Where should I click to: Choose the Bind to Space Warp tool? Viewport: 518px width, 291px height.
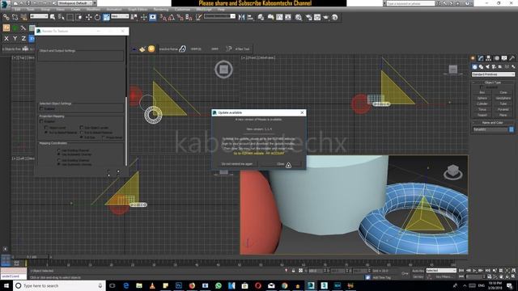(x=23, y=17)
